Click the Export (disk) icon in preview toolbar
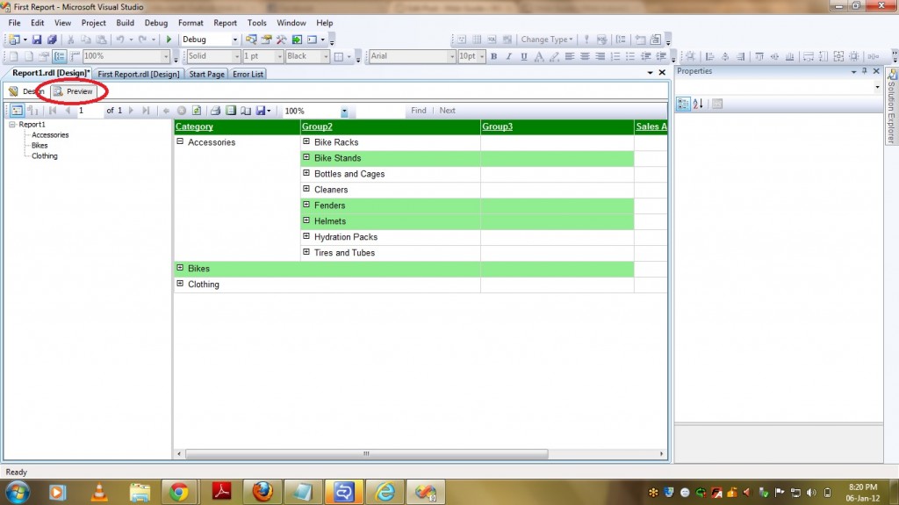This screenshot has height=505, width=899. click(262, 111)
